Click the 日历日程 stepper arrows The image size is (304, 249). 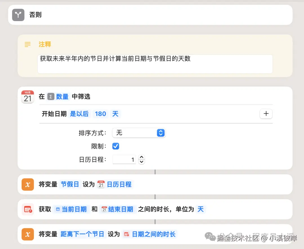[x=142, y=160]
